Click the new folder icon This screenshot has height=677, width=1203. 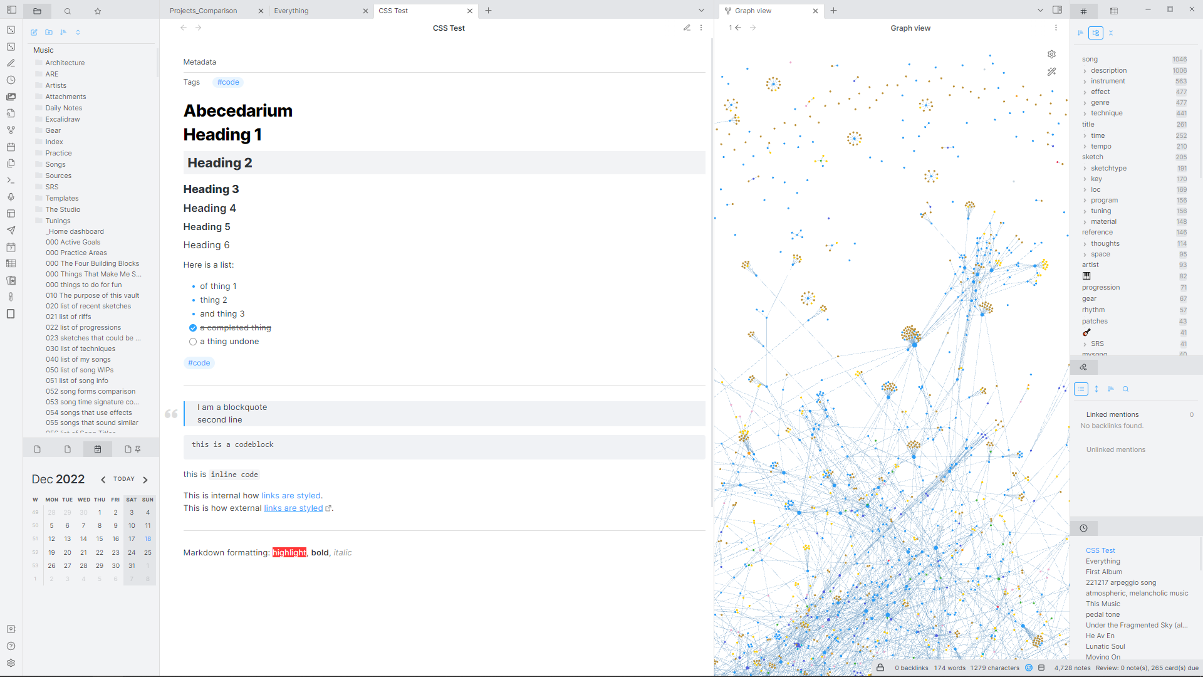49,32
